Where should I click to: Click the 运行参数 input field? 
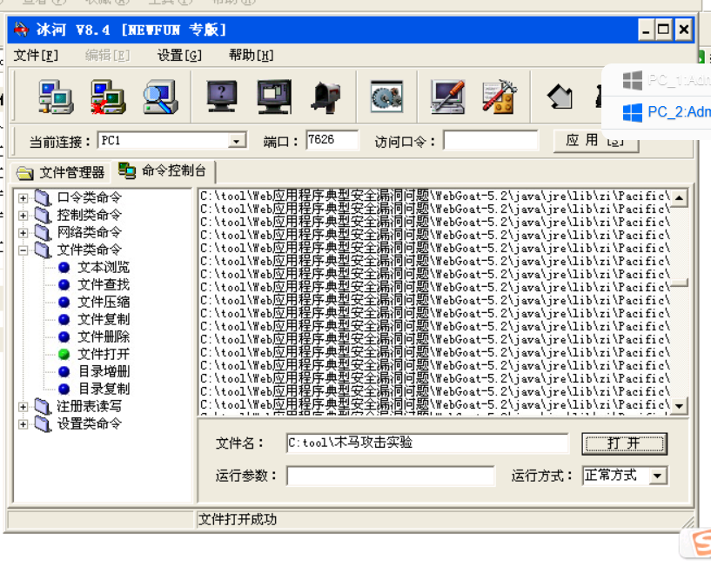point(391,476)
